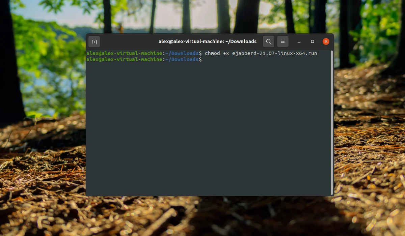Close the terminal with the orange button
The height and width of the screenshot is (236, 405).
click(x=326, y=41)
